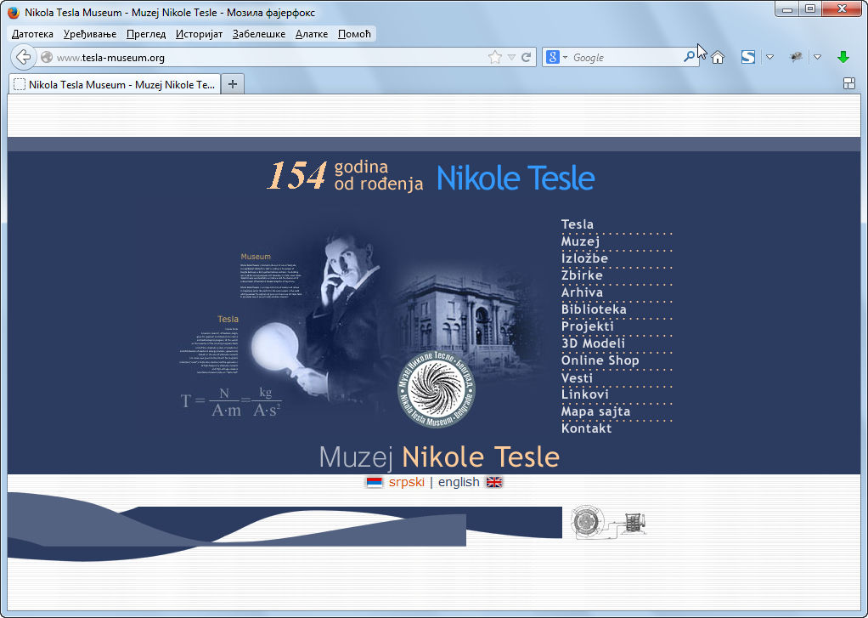Open the Izložbe link

(x=584, y=258)
